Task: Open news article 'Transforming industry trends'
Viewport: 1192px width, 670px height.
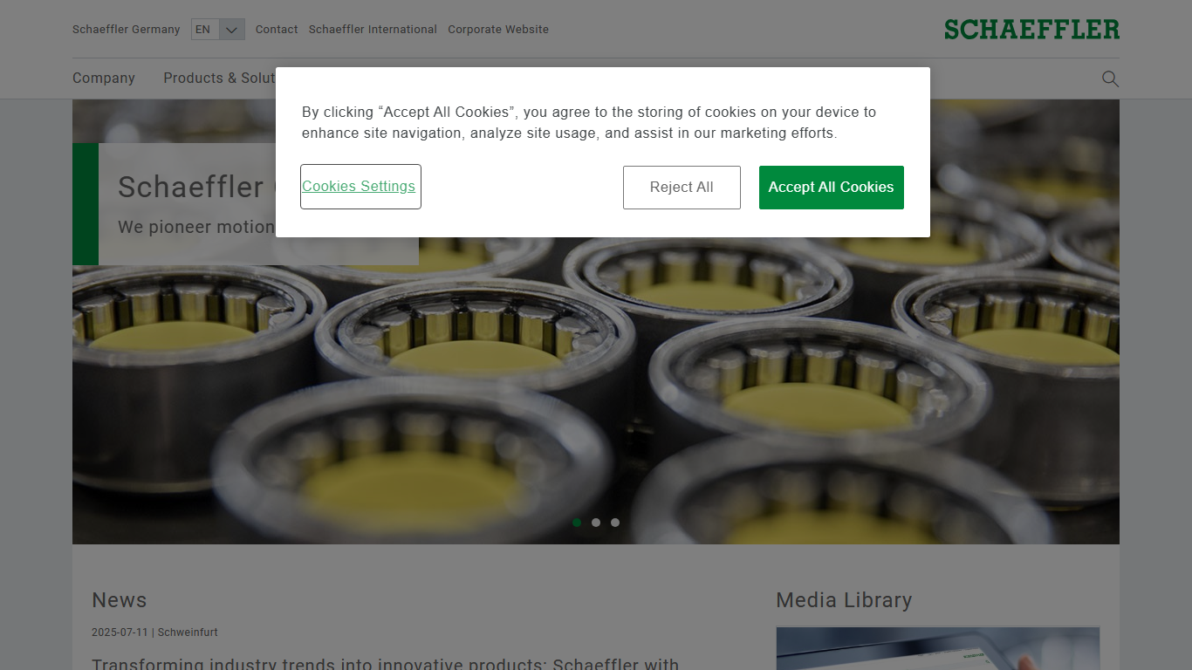Action: [385, 664]
